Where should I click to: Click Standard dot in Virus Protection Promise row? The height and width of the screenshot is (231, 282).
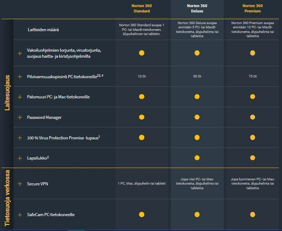pyautogui.click(x=142, y=137)
